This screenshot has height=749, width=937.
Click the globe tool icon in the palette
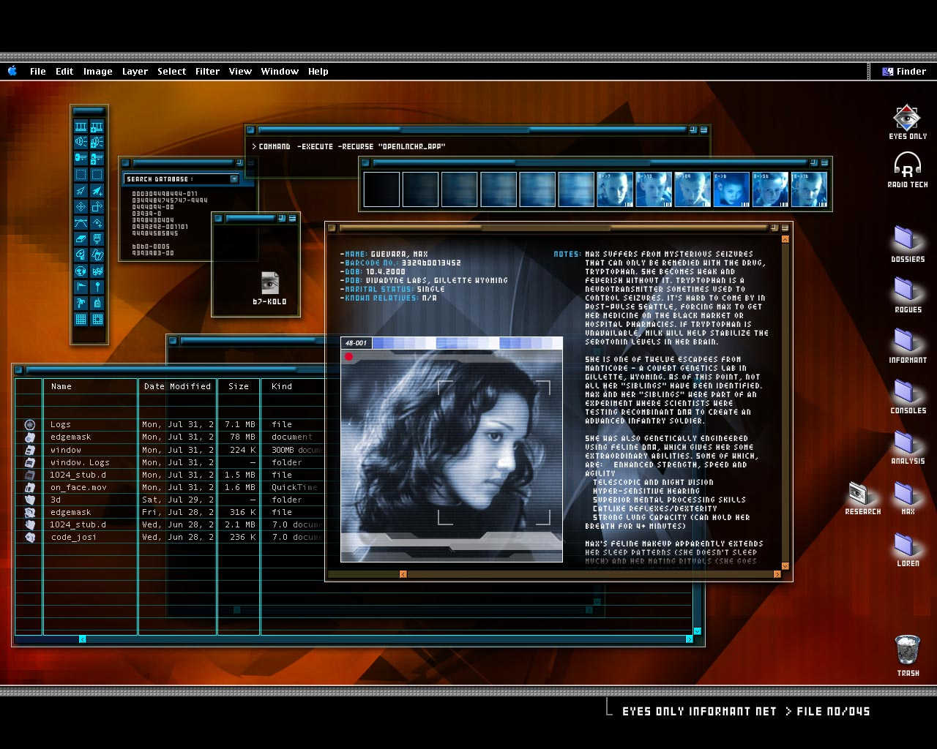tap(81, 271)
